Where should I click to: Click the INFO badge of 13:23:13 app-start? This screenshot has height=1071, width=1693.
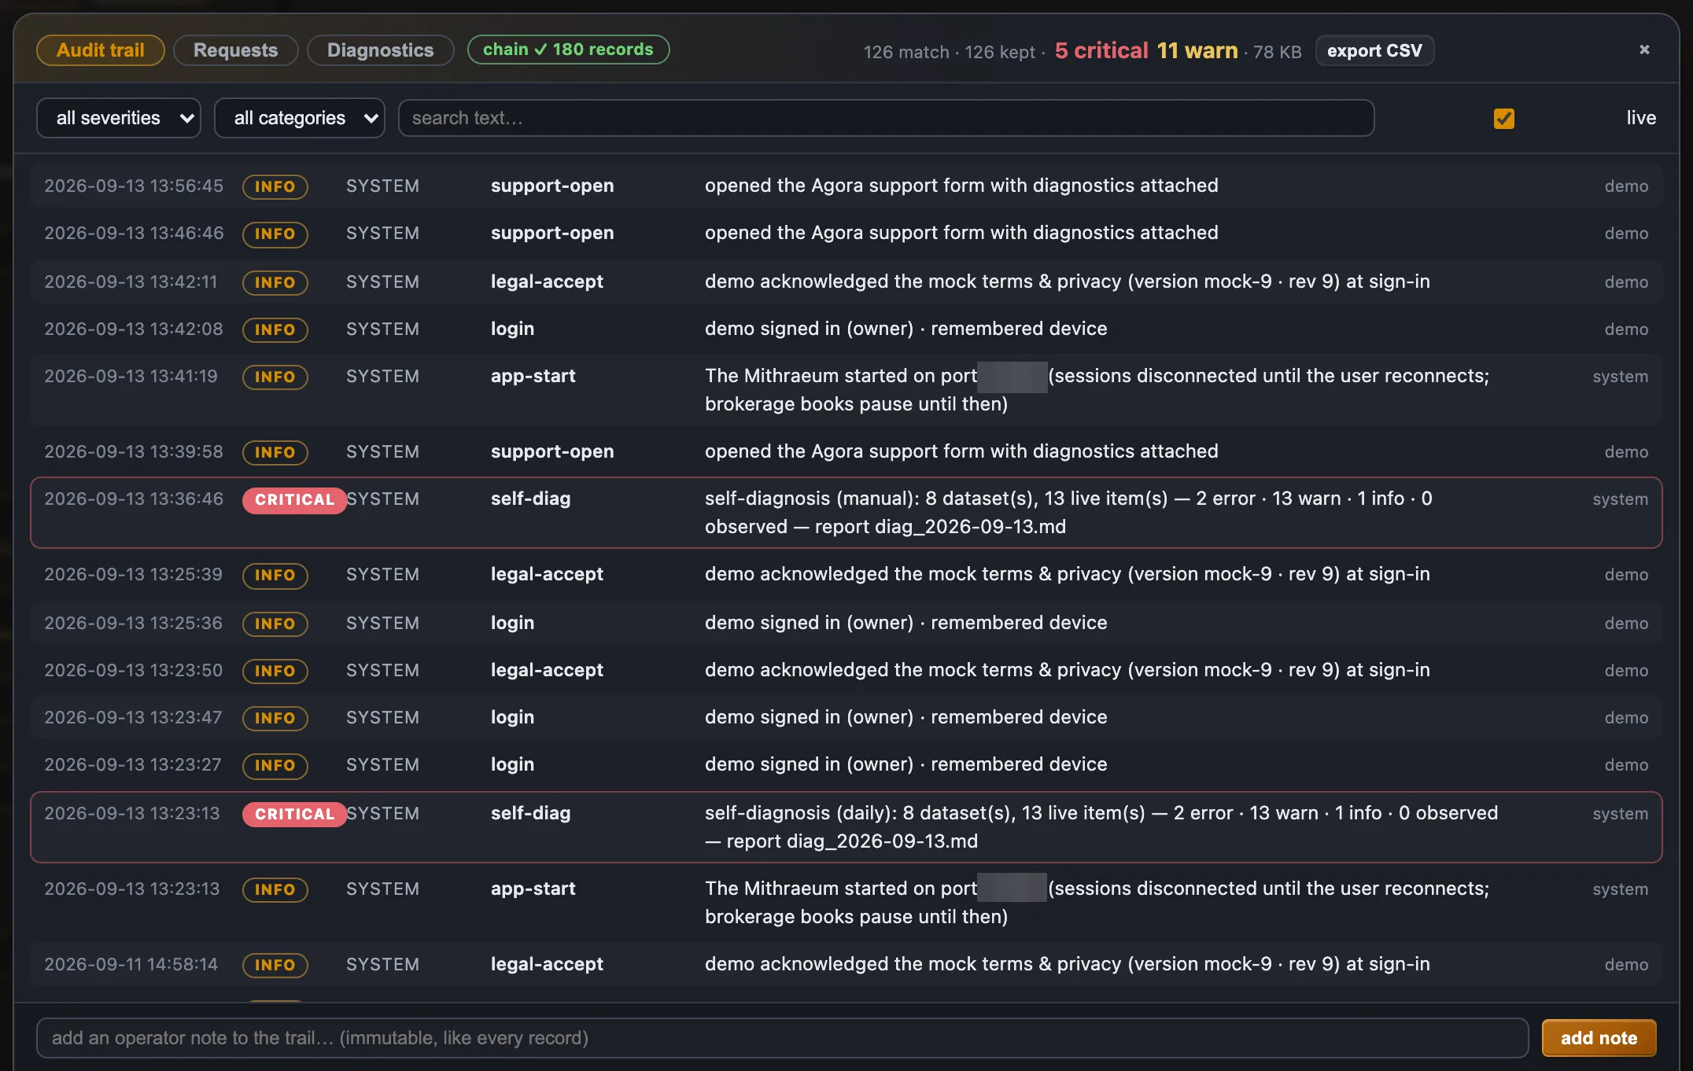(275, 889)
